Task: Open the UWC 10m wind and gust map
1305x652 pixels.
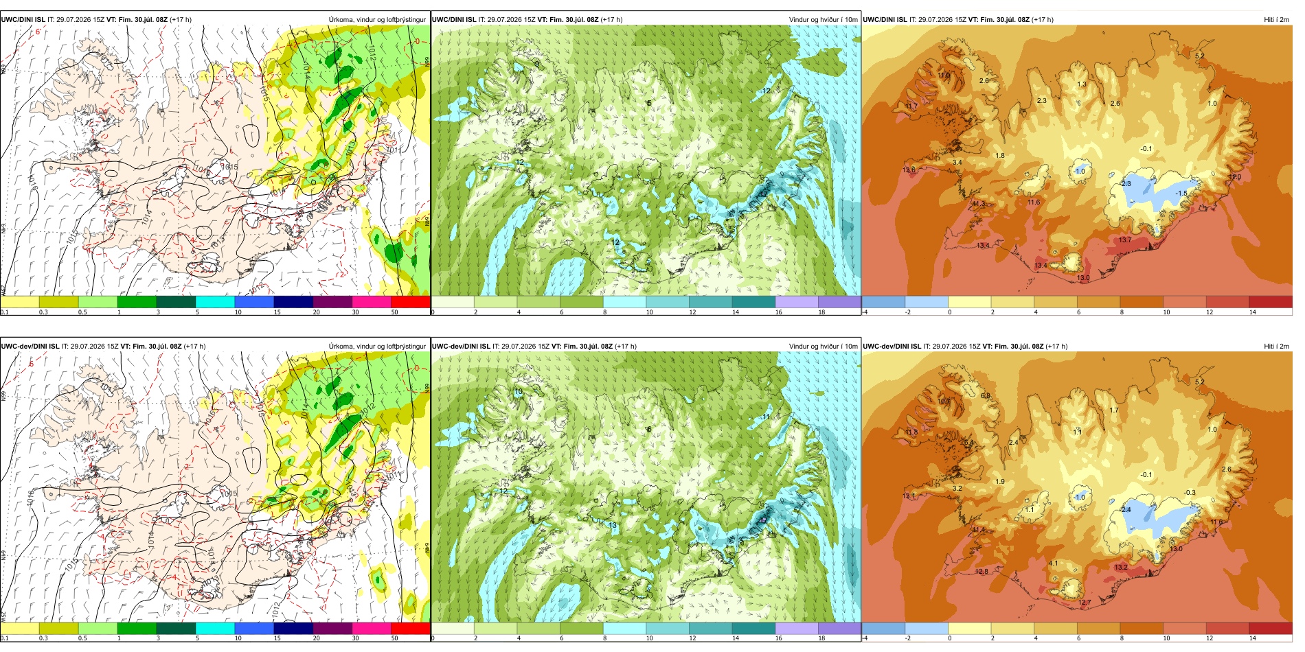Action: pos(646,161)
